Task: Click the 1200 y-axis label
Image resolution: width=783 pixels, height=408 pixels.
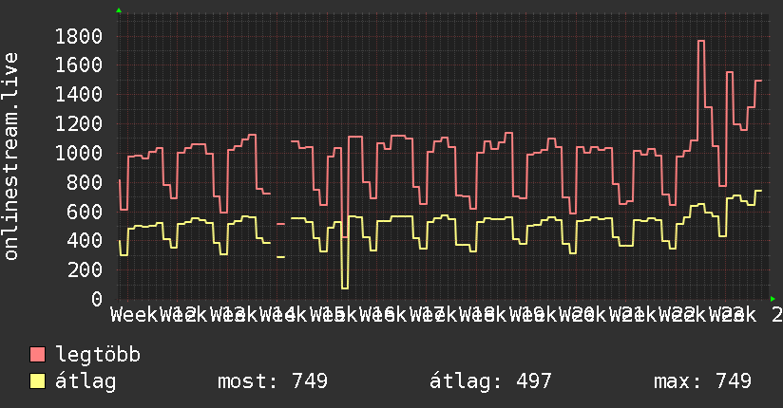Action: (79, 123)
